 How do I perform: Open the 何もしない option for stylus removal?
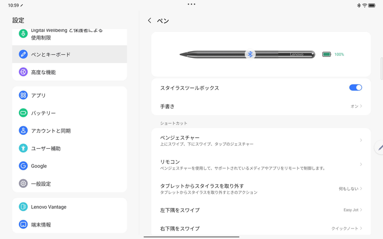350,188
